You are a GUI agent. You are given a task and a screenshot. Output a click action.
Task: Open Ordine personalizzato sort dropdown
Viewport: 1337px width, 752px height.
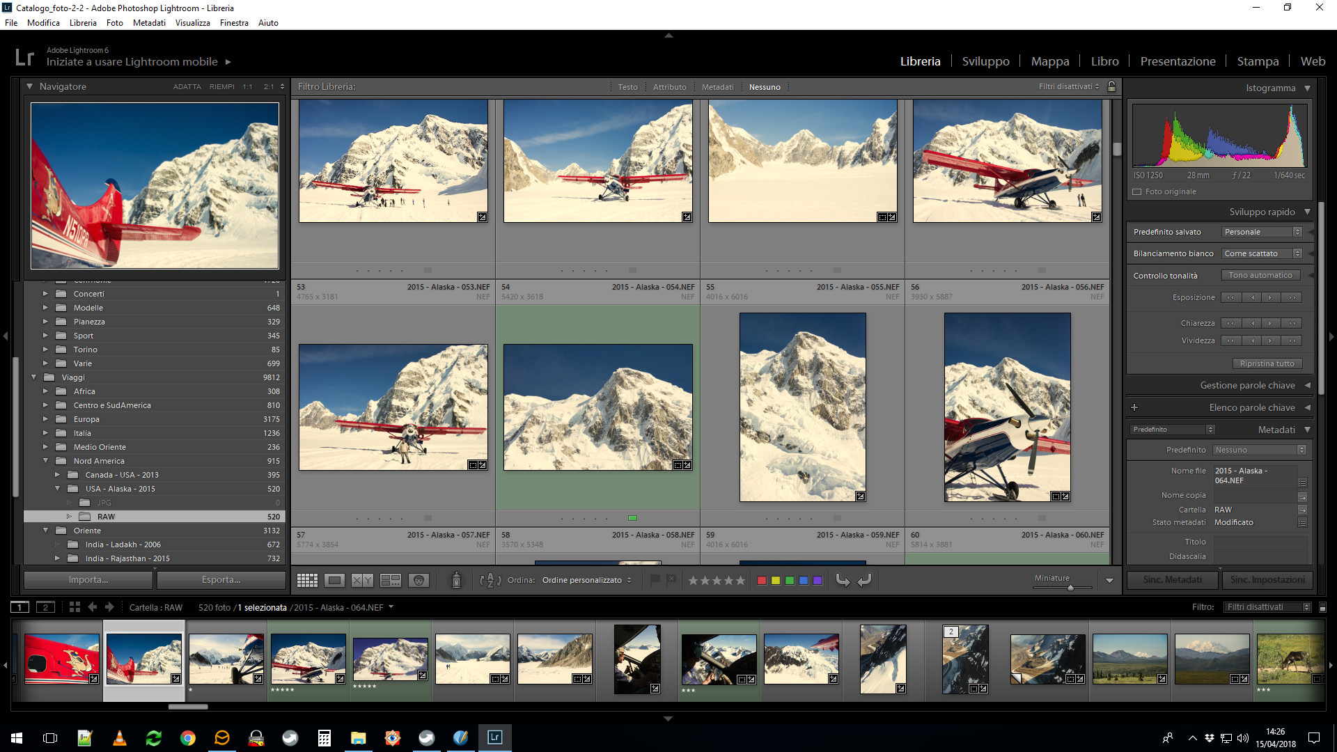(586, 580)
